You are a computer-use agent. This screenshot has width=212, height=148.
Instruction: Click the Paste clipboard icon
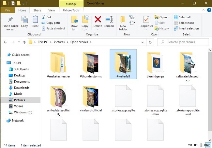[x=35, y=20]
